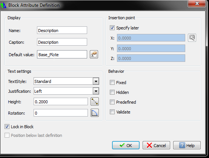
Task: Click the Caption input field
Action: click(x=62, y=42)
